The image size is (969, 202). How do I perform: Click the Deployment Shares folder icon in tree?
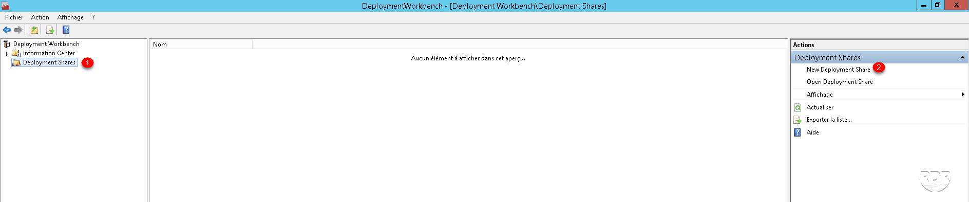click(16, 62)
